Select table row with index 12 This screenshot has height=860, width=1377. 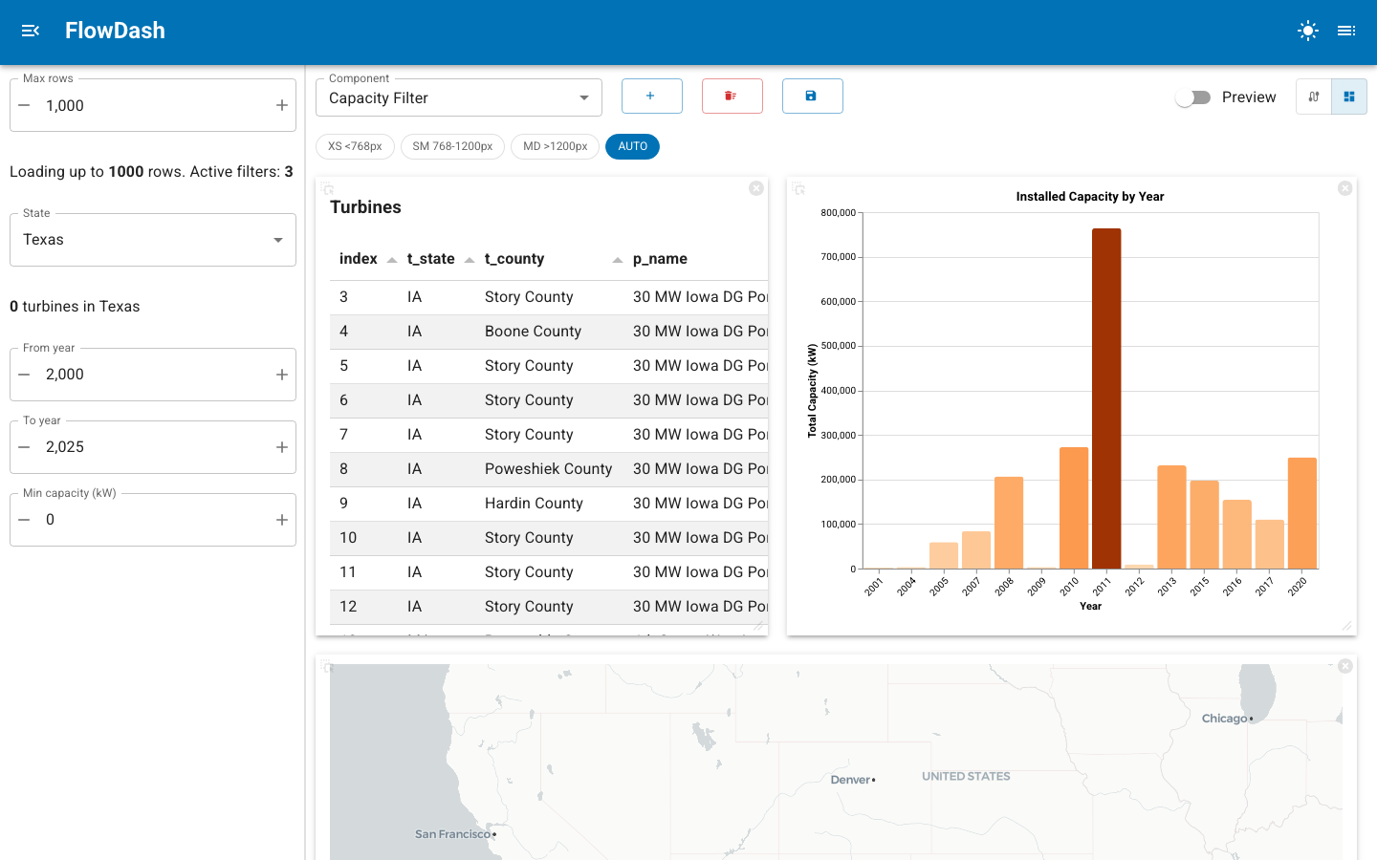point(549,607)
